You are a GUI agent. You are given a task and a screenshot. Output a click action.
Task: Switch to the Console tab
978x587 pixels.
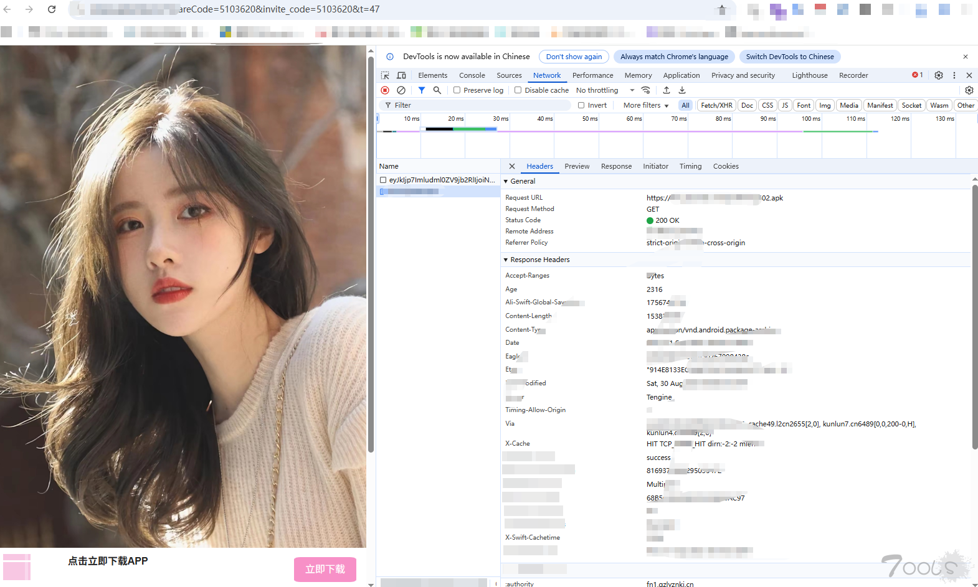click(x=472, y=75)
